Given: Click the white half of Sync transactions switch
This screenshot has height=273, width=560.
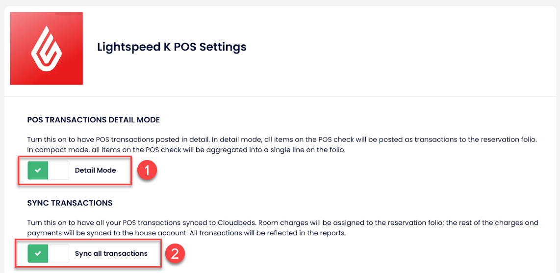Looking at the screenshot, I should pyautogui.click(x=58, y=254).
